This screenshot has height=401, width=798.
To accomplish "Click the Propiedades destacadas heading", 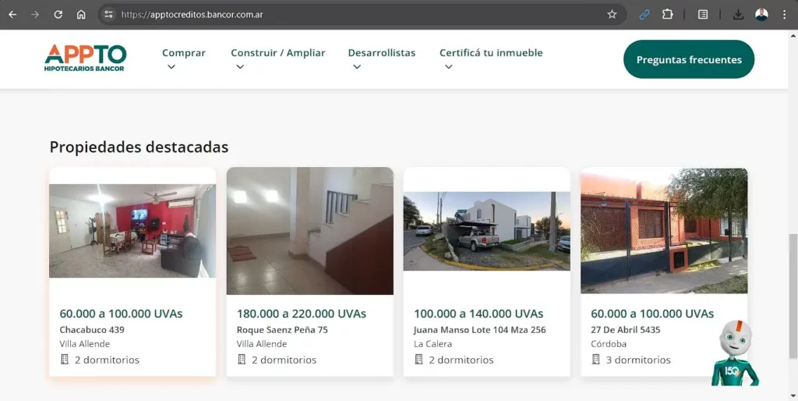I will [139, 147].
